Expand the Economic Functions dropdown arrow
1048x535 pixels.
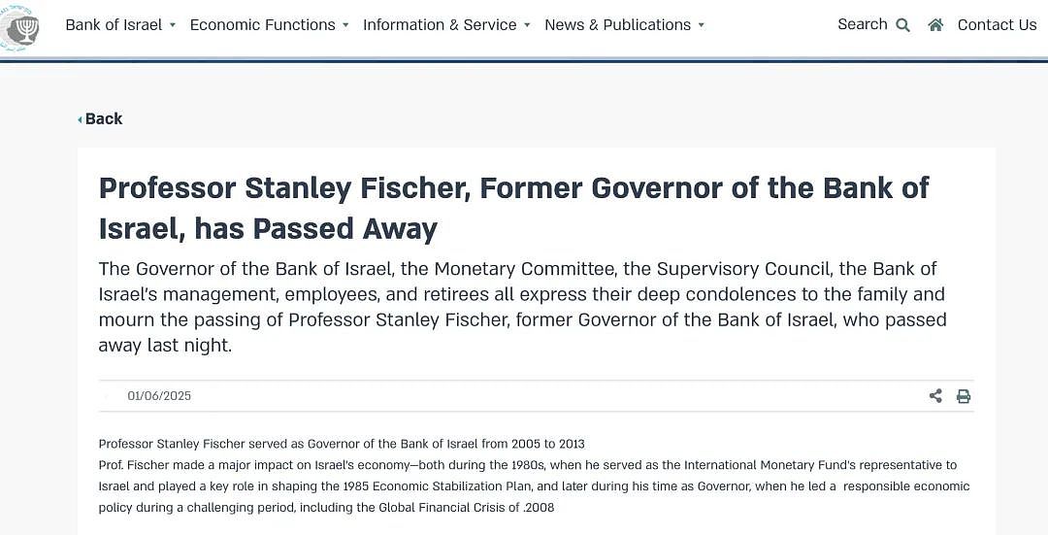pyautogui.click(x=345, y=25)
